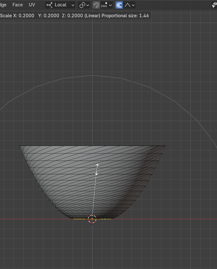The height and width of the screenshot is (269, 217).
Task: Open the transform pivot point dropdown
Action: tap(84, 5)
